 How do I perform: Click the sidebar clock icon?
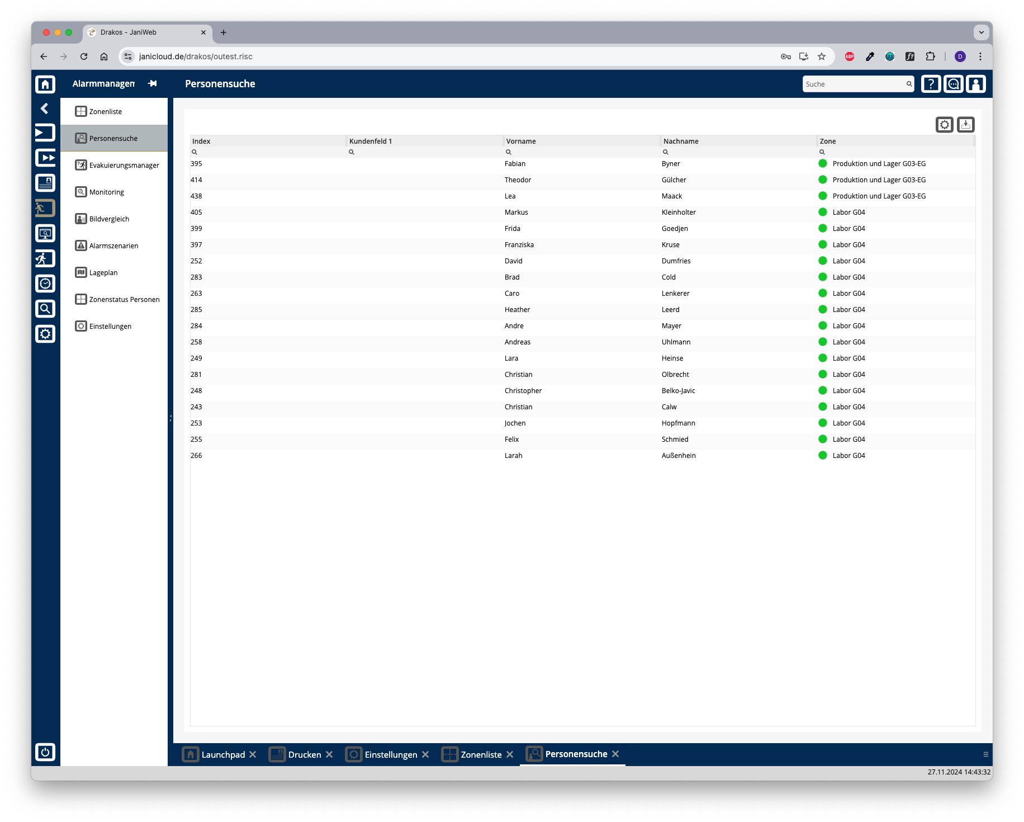pyautogui.click(x=45, y=284)
